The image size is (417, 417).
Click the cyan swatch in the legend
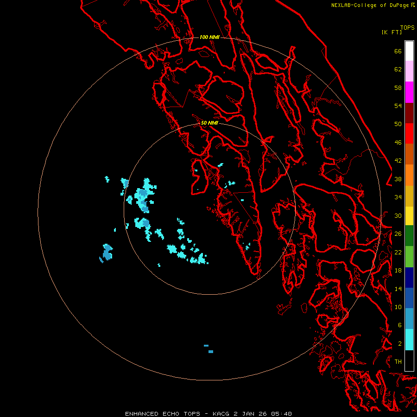click(409, 340)
